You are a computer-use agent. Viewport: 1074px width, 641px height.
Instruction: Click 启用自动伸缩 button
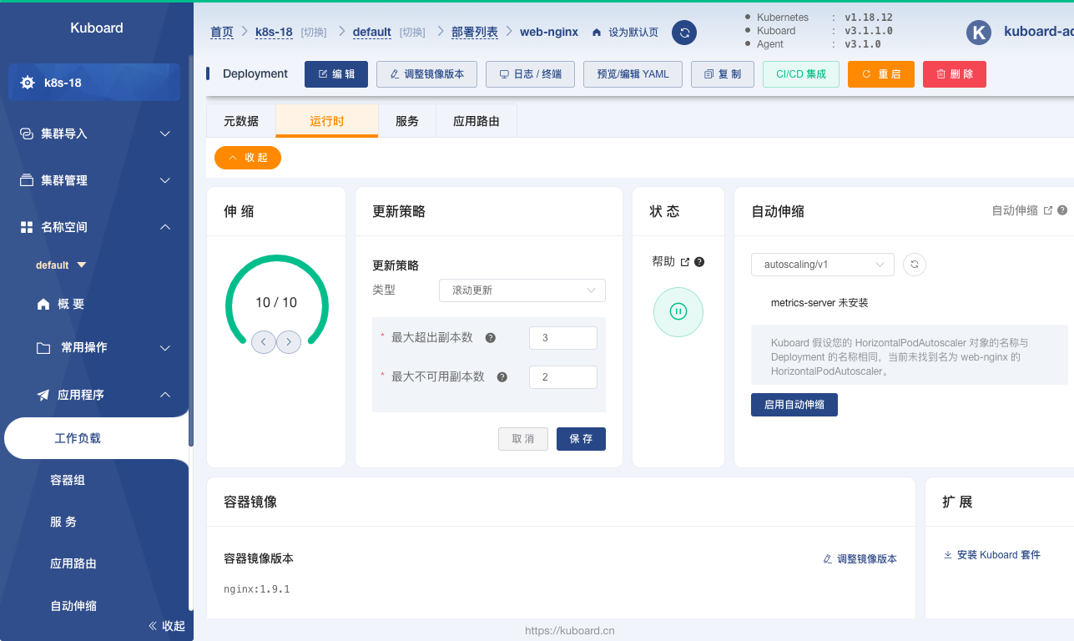coord(794,405)
